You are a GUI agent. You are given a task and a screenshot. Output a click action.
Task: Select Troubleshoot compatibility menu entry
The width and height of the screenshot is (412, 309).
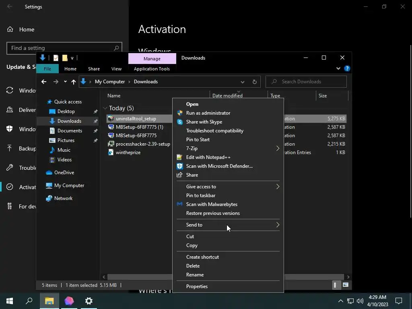[x=229, y=131]
